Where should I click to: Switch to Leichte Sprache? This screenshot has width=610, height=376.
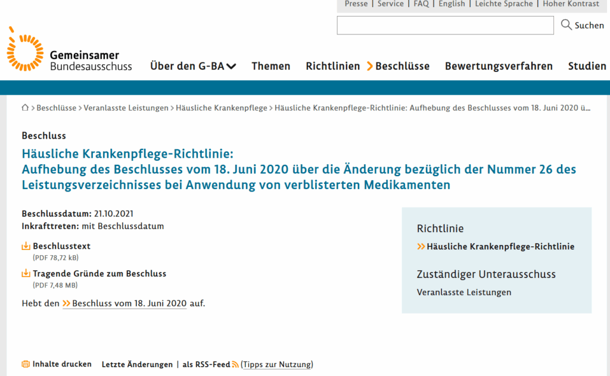(x=503, y=4)
